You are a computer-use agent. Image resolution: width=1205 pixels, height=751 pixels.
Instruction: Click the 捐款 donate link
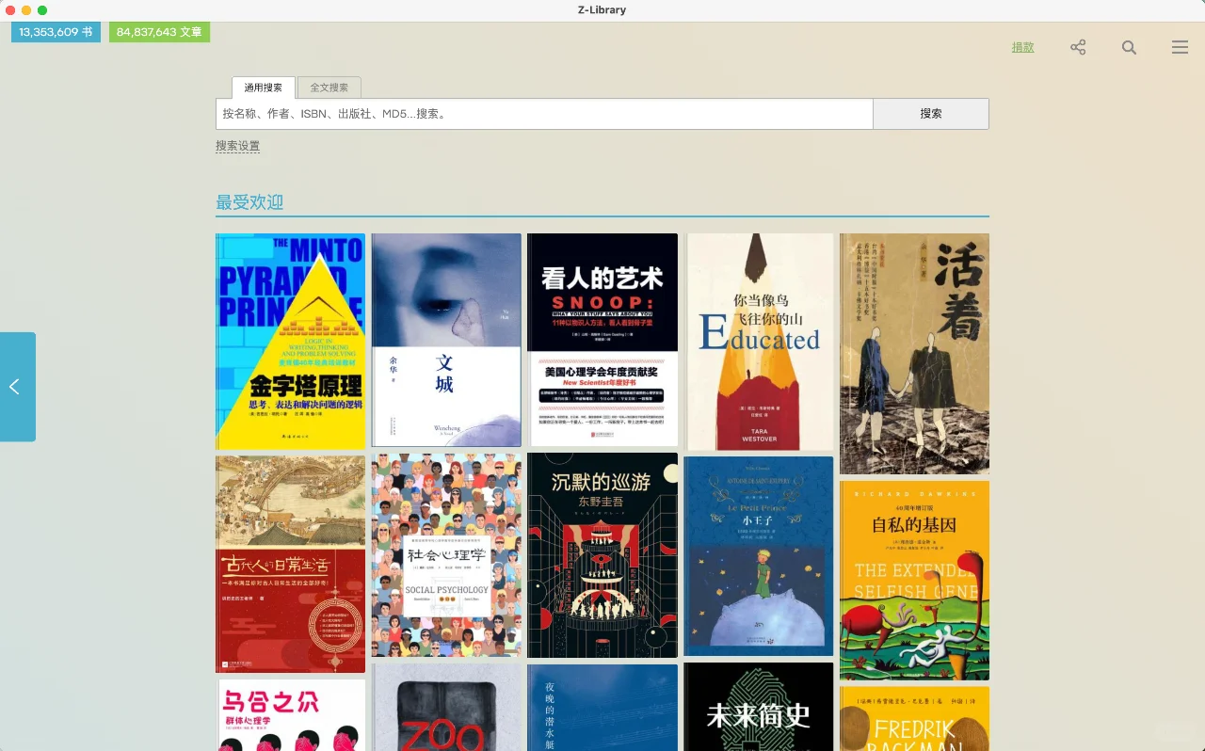tap(1022, 47)
